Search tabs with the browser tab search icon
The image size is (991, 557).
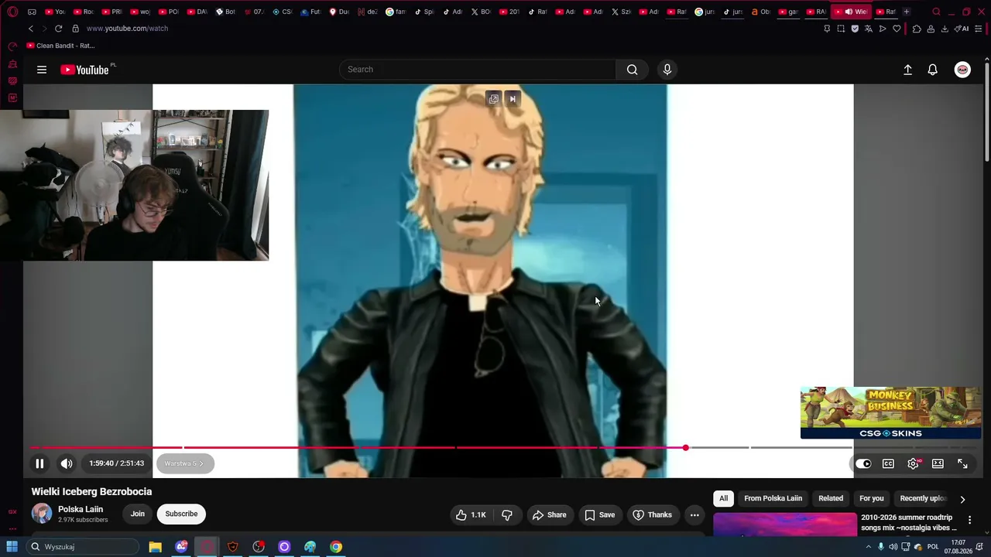[936, 12]
